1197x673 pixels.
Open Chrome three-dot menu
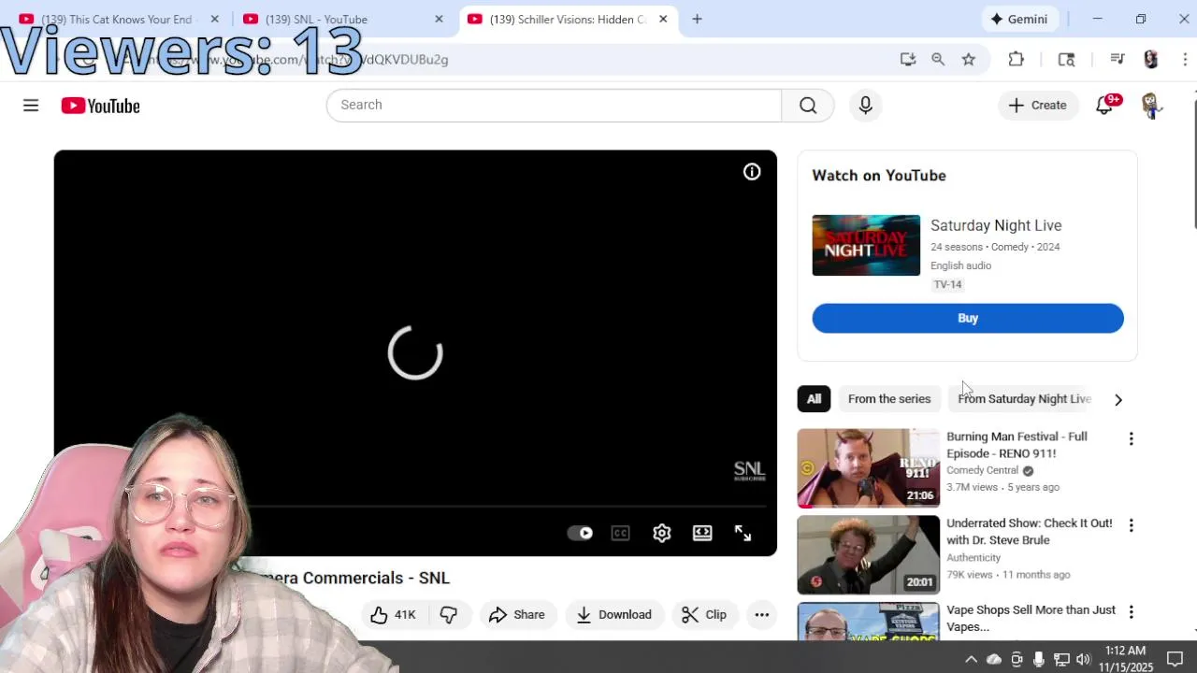coord(1185,59)
